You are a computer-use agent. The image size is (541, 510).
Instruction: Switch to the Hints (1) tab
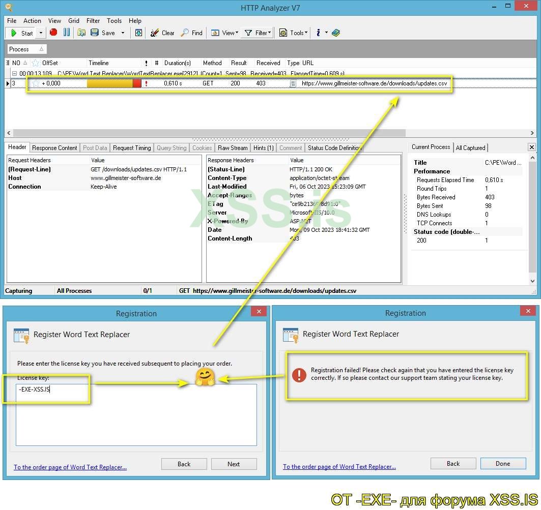click(x=263, y=148)
